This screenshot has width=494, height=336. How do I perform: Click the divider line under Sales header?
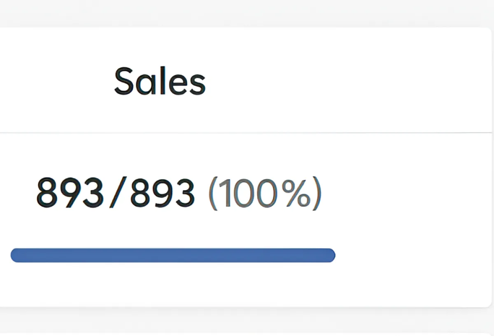[247, 133]
